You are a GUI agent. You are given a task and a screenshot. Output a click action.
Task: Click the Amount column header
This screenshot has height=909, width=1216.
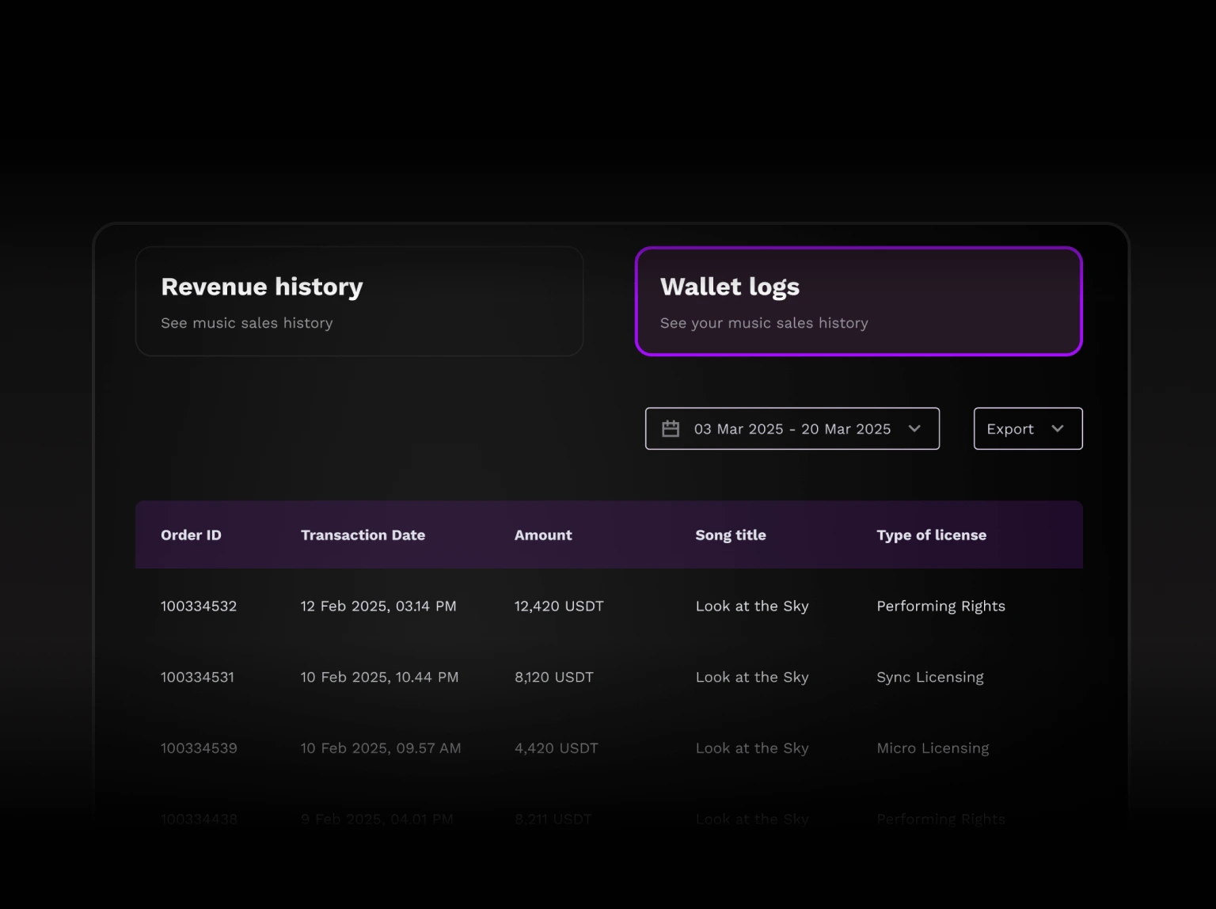coord(543,535)
